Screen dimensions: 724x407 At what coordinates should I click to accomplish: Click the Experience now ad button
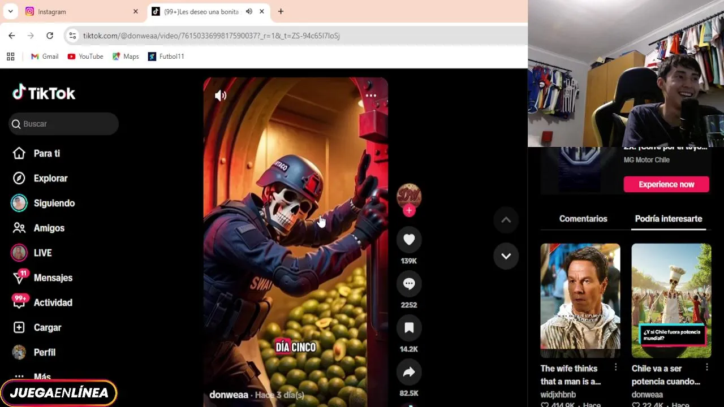(x=666, y=184)
